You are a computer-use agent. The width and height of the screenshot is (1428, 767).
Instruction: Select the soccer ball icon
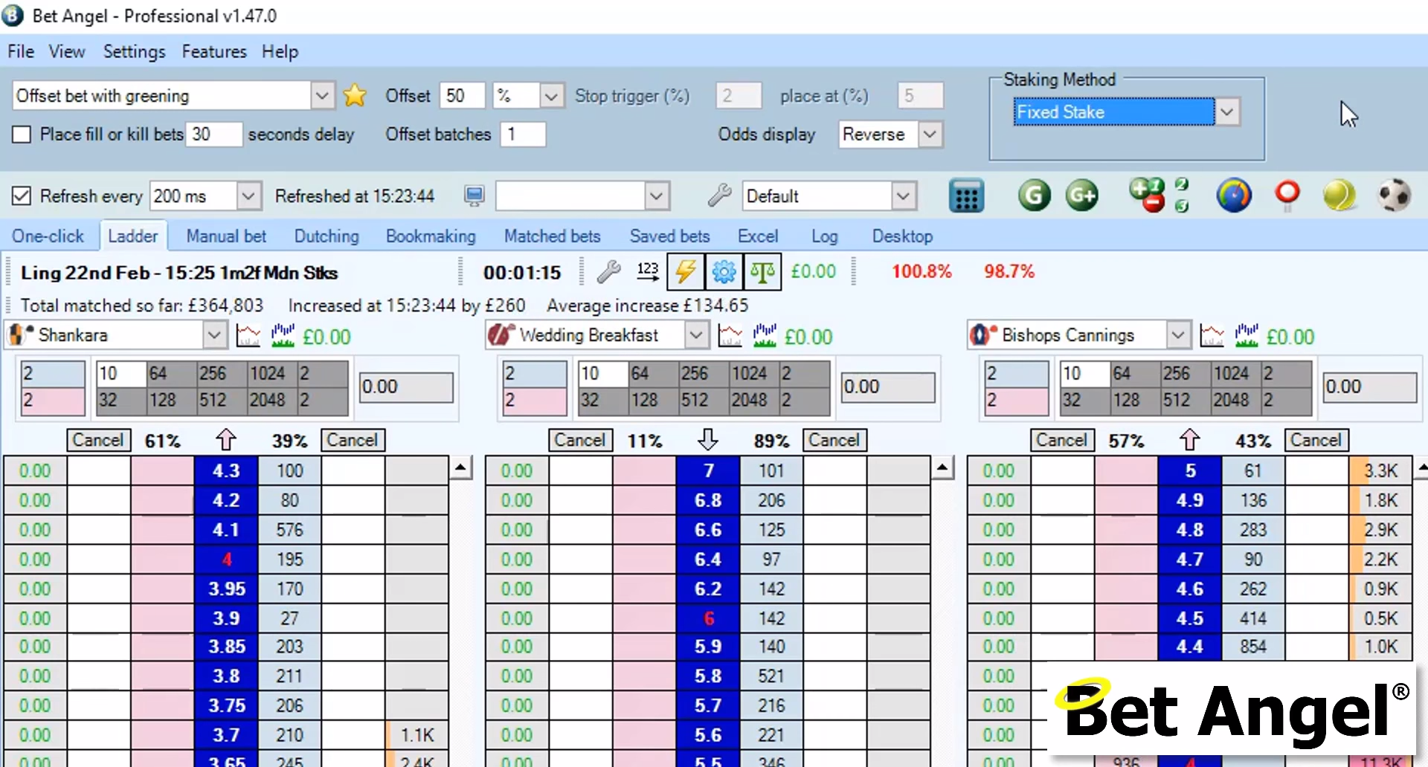(1394, 195)
